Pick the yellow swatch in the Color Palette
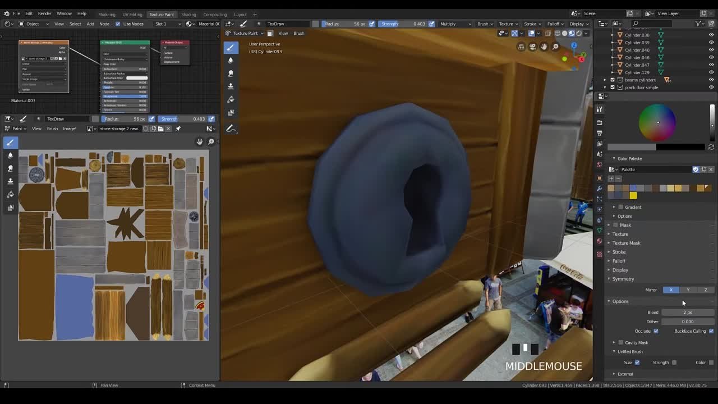This screenshot has width=718, height=404. (633, 195)
